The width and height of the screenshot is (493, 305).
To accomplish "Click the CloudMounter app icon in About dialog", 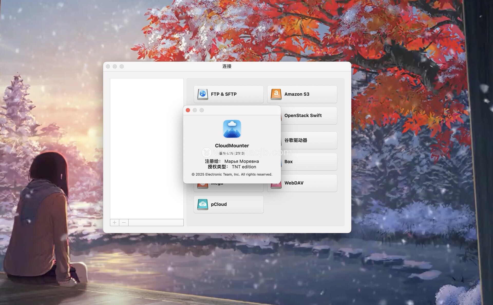I will 232,129.
